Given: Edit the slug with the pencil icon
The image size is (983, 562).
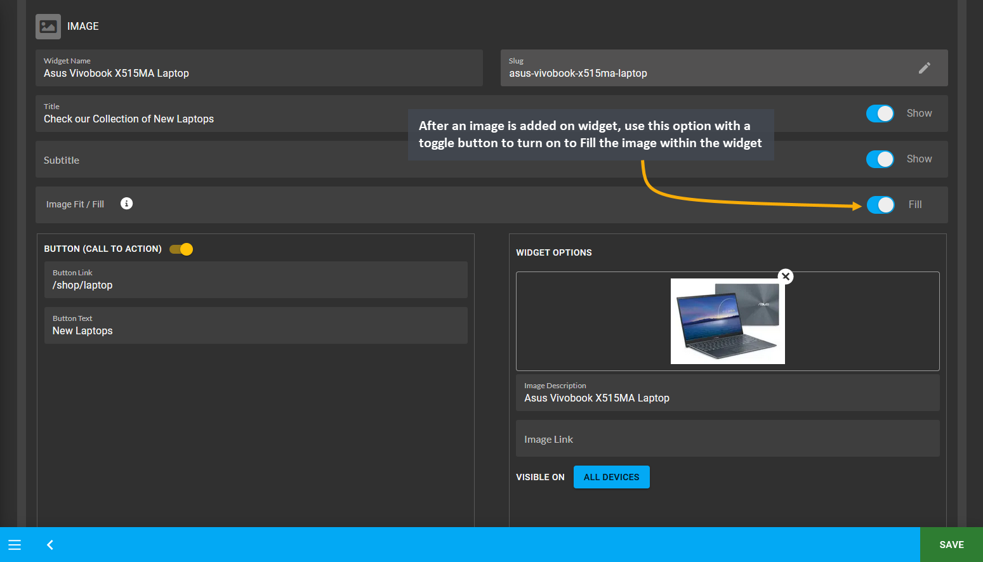Looking at the screenshot, I should pos(925,68).
